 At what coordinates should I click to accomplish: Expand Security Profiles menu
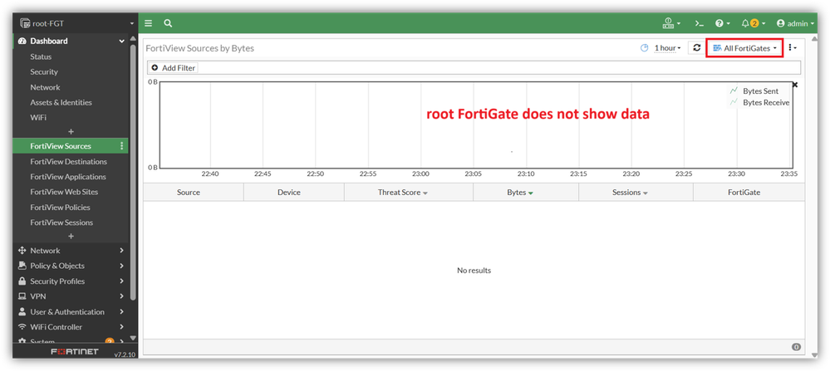(71, 281)
